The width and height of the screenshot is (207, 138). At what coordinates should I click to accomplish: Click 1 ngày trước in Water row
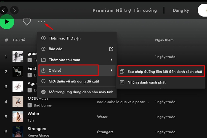coord(165,117)
